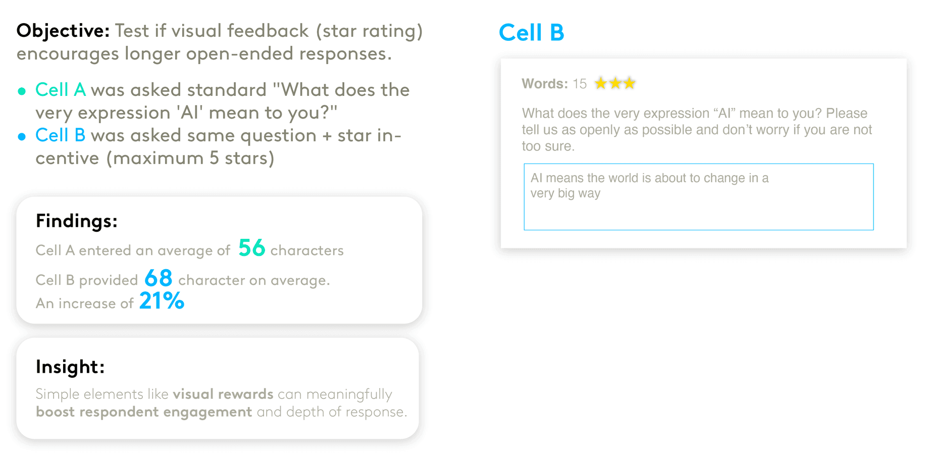Click the Findings heading

[77, 221]
